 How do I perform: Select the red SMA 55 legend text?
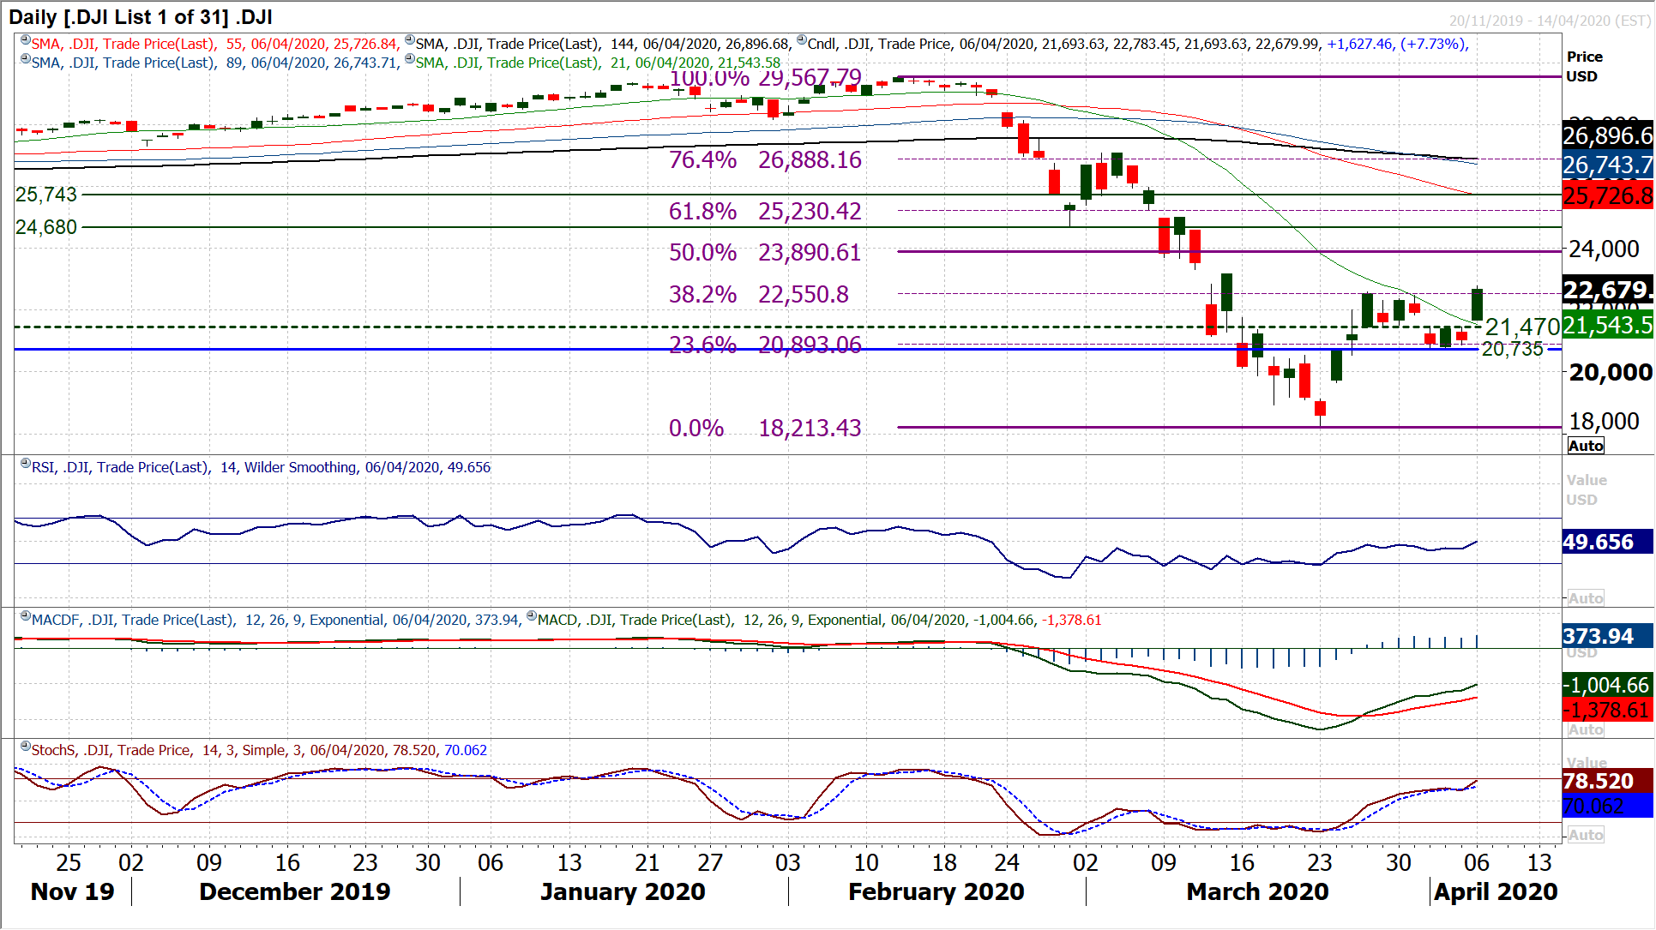click(x=215, y=44)
